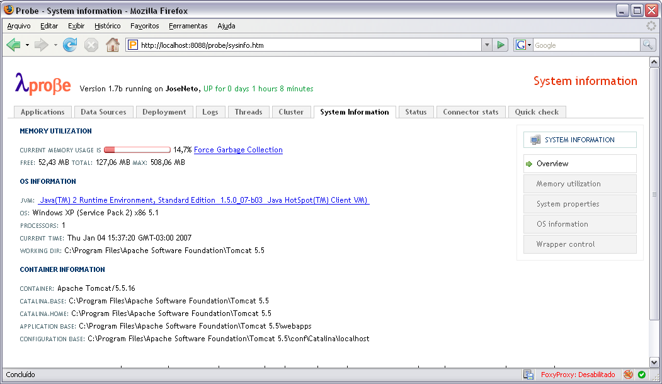Open the back history dropdown arrow
The image size is (662, 384).
click(x=27, y=45)
